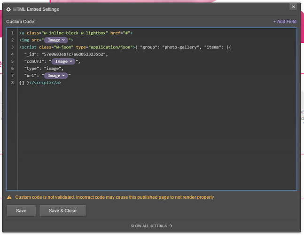Click the "type": "image" line
This screenshot has width=304, height=235.
click(44, 69)
